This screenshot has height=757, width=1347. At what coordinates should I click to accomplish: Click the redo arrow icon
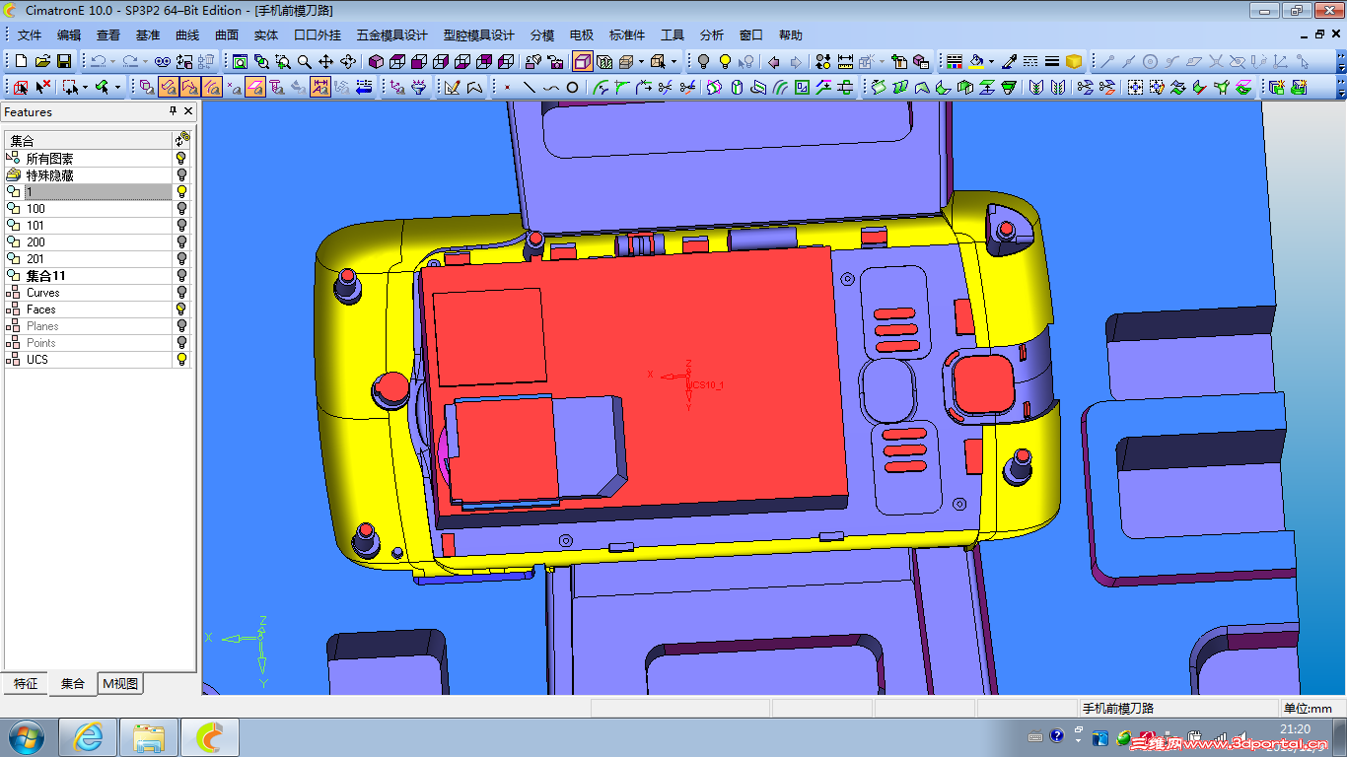point(130,61)
